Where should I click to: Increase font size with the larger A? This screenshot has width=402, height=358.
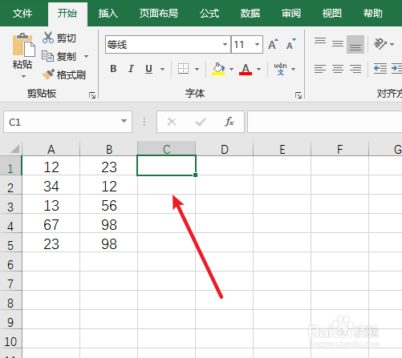tap(273, 44)
